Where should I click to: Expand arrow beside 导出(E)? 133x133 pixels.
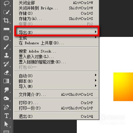click(x=96, y=32)
